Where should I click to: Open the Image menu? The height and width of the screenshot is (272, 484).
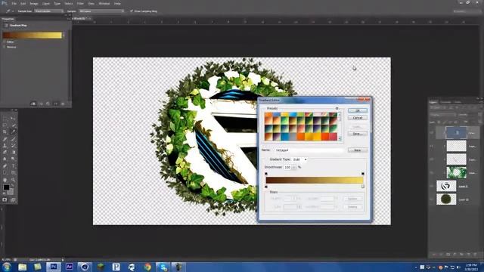[x=33, y=3]
